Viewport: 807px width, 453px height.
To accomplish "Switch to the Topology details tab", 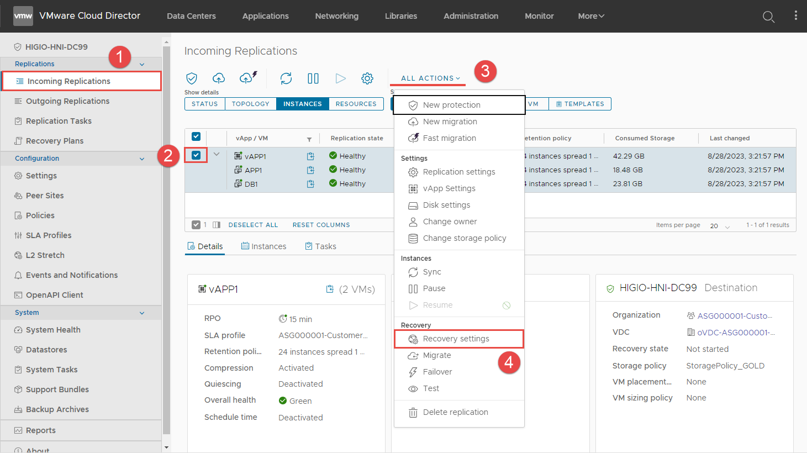I will (x=250, y=104).
